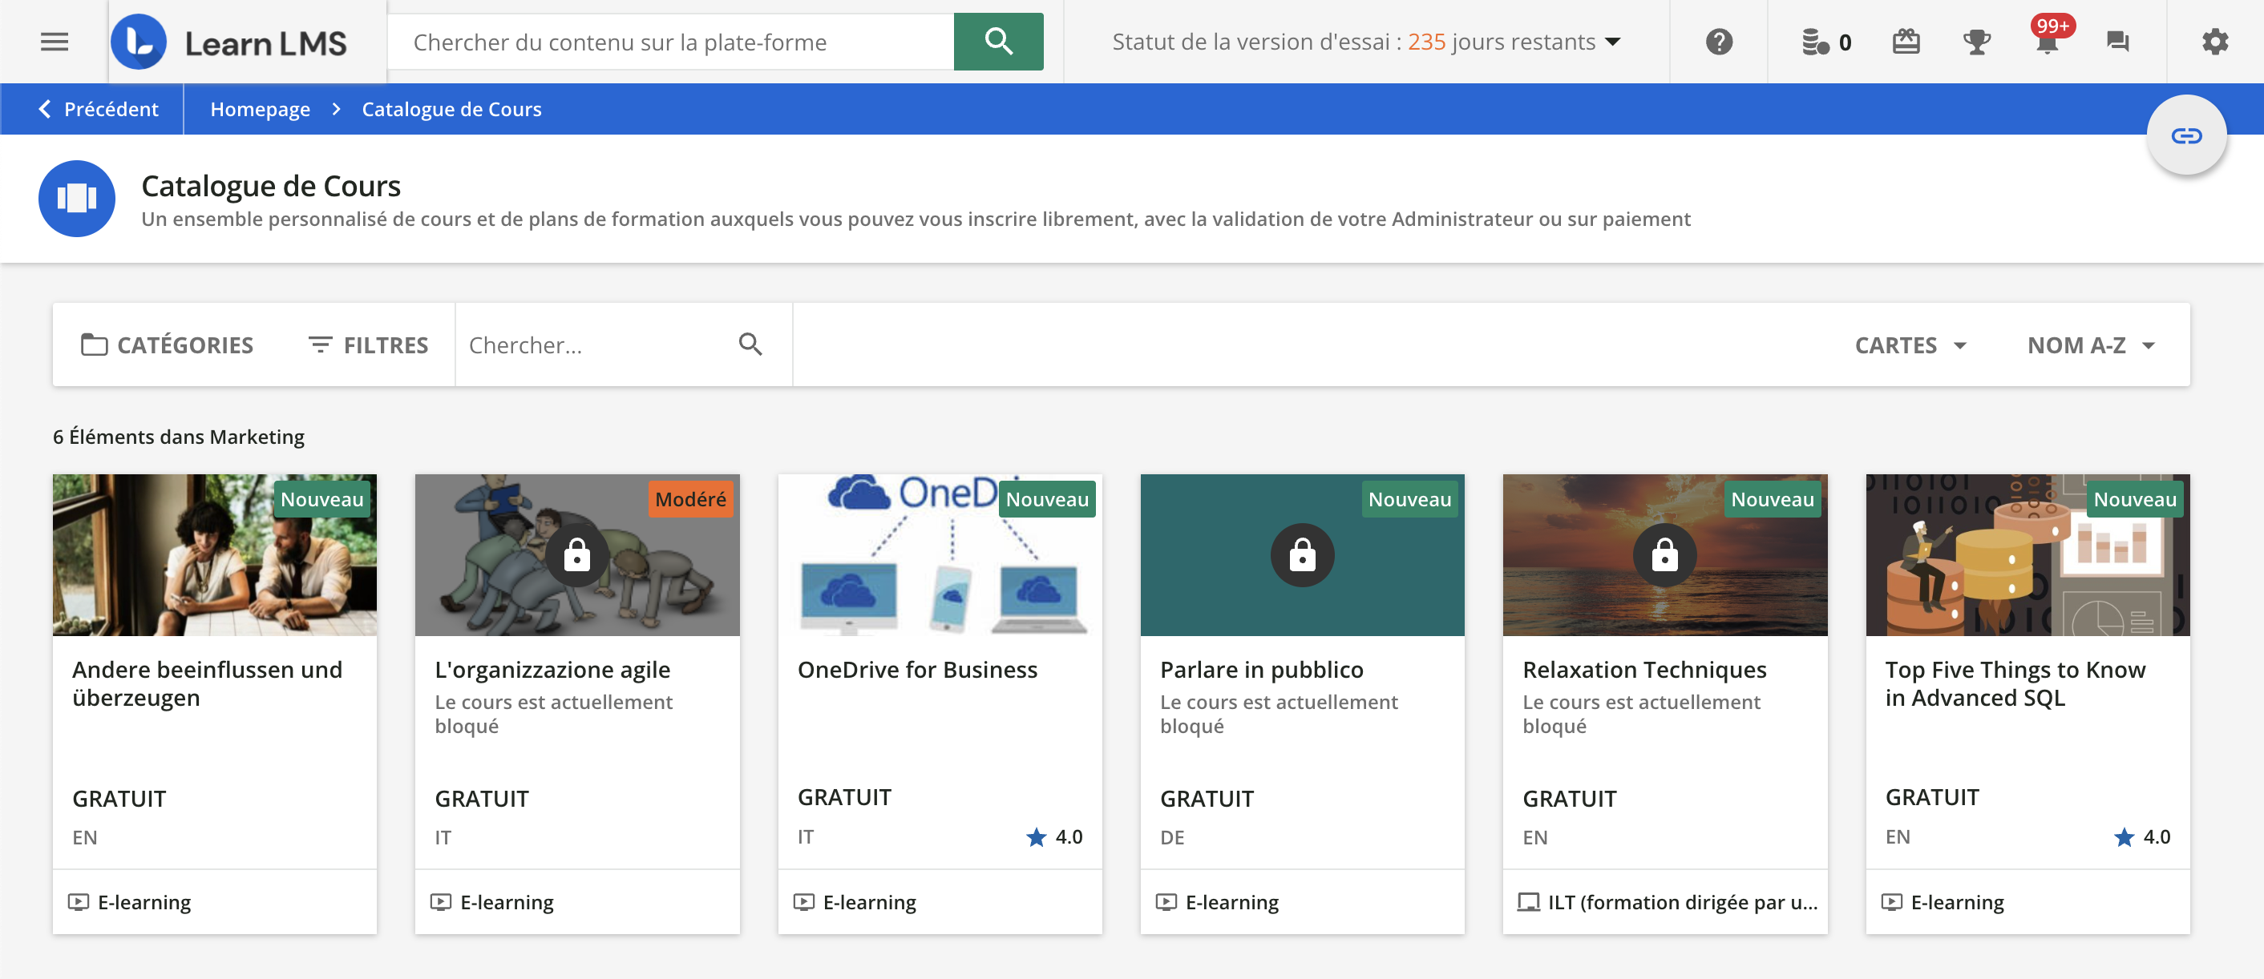The width and height of the screenshot is (2264, 979).
Task: Open the NOM A-Z sort dropdown
Action: point(2090,345)
